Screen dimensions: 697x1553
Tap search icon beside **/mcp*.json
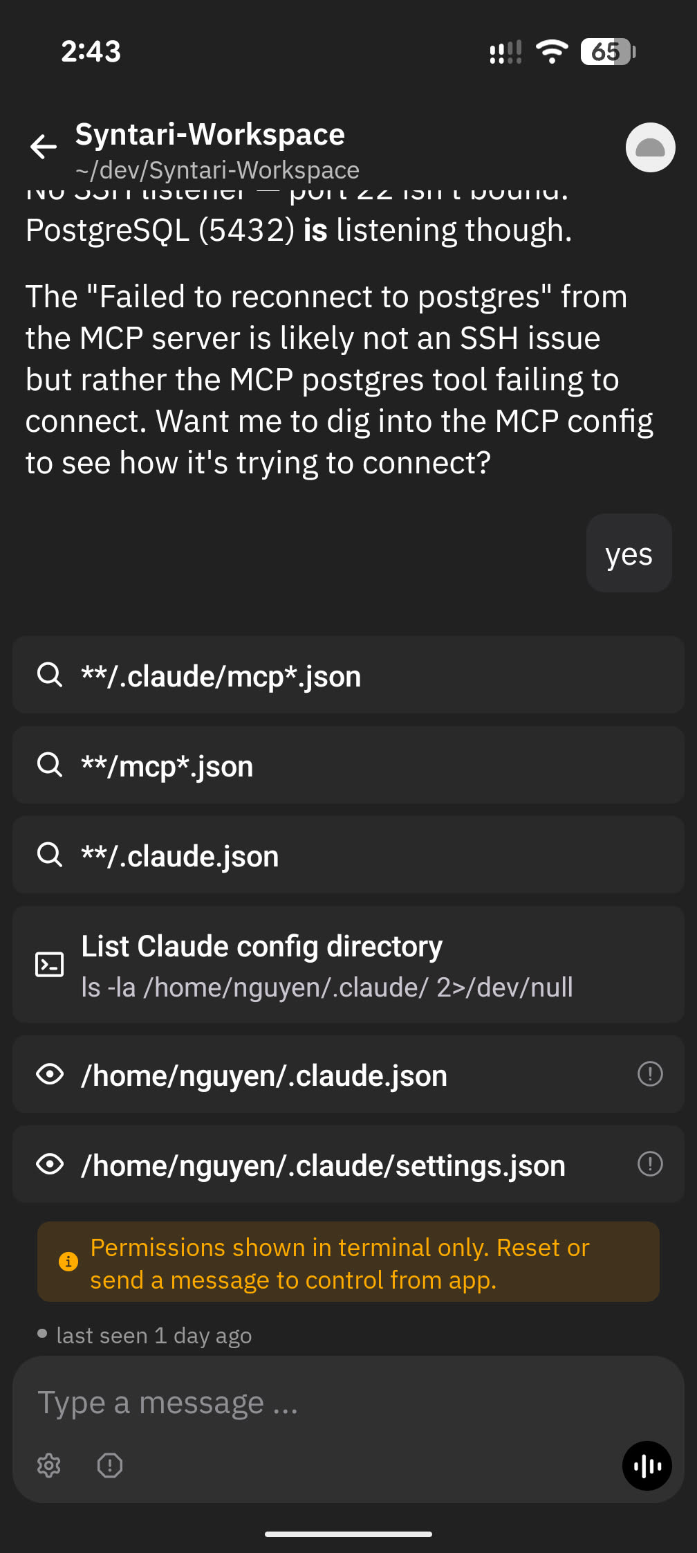tap(50, 765)
